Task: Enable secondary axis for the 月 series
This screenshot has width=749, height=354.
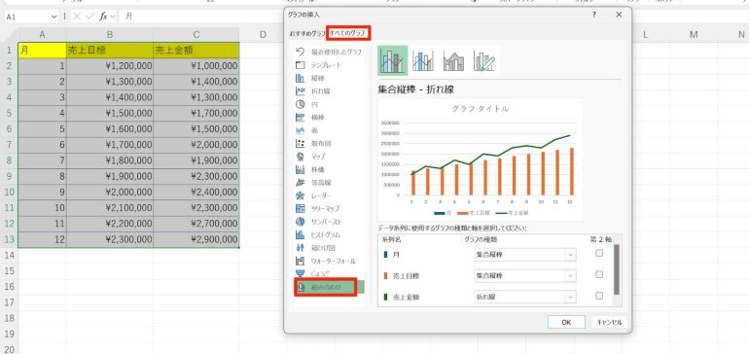Action: (599, 254)
